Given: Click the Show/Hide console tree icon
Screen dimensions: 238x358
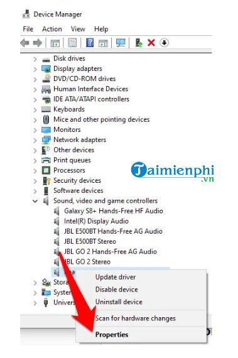Looking at the screenshot, I should coord(55,43).
